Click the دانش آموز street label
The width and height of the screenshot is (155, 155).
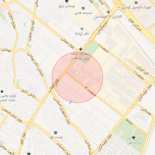click(x=28, y=94)
